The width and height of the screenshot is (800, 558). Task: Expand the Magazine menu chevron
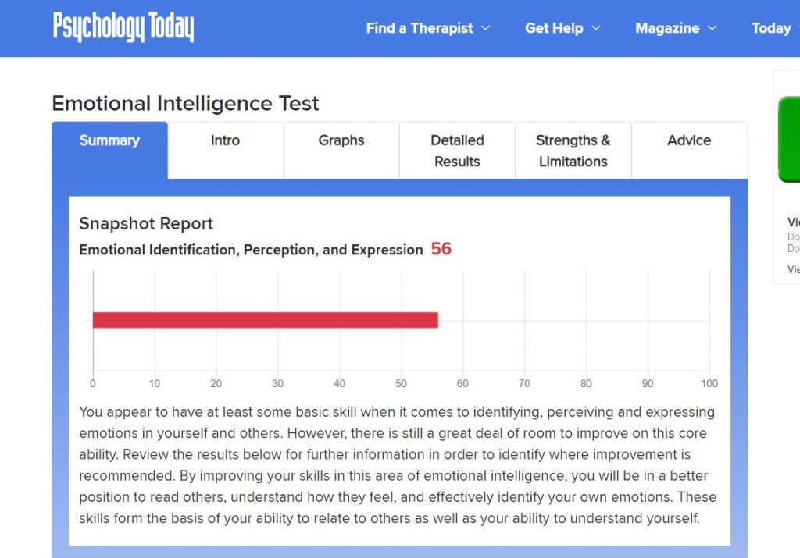(x=712, y=28)
